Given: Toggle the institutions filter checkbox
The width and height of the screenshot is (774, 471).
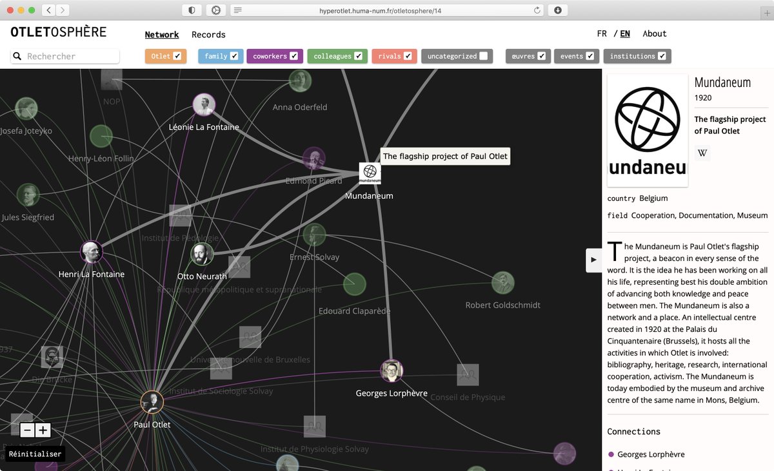Looking at the screenshot, I should pyautogui.click(x=662, y=56).
